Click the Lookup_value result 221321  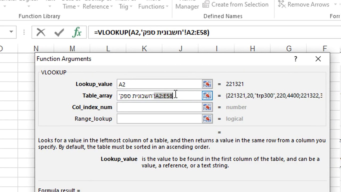coord(235,84)
